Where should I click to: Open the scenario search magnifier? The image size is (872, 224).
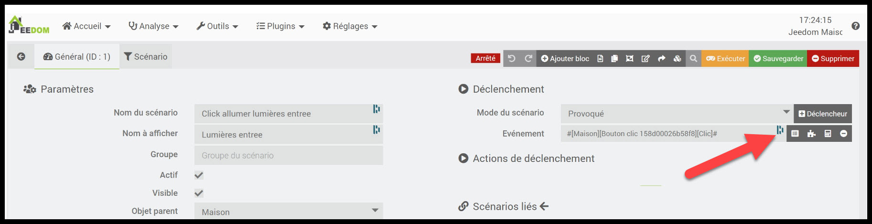693,58
